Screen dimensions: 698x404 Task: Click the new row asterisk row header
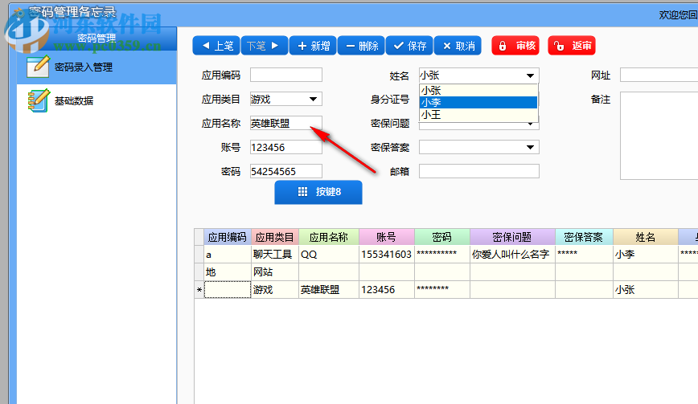pos(199,290)
